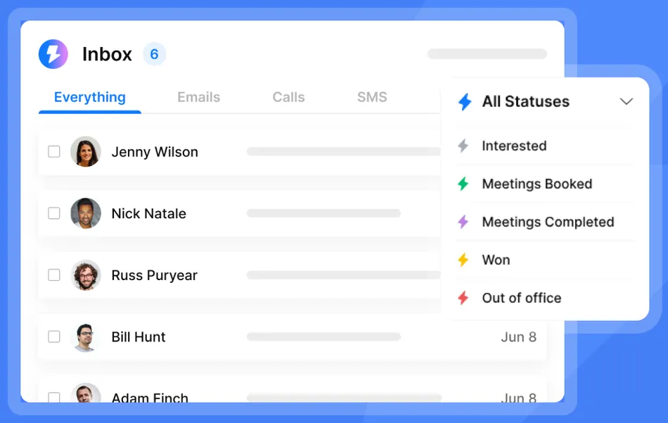Open the Emails tab

point(198,97)
